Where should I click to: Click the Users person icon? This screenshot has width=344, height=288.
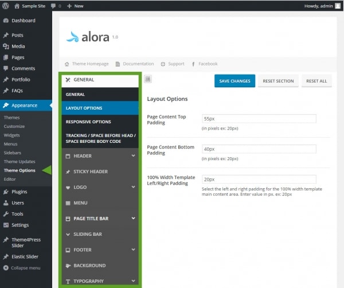[6, 203]
